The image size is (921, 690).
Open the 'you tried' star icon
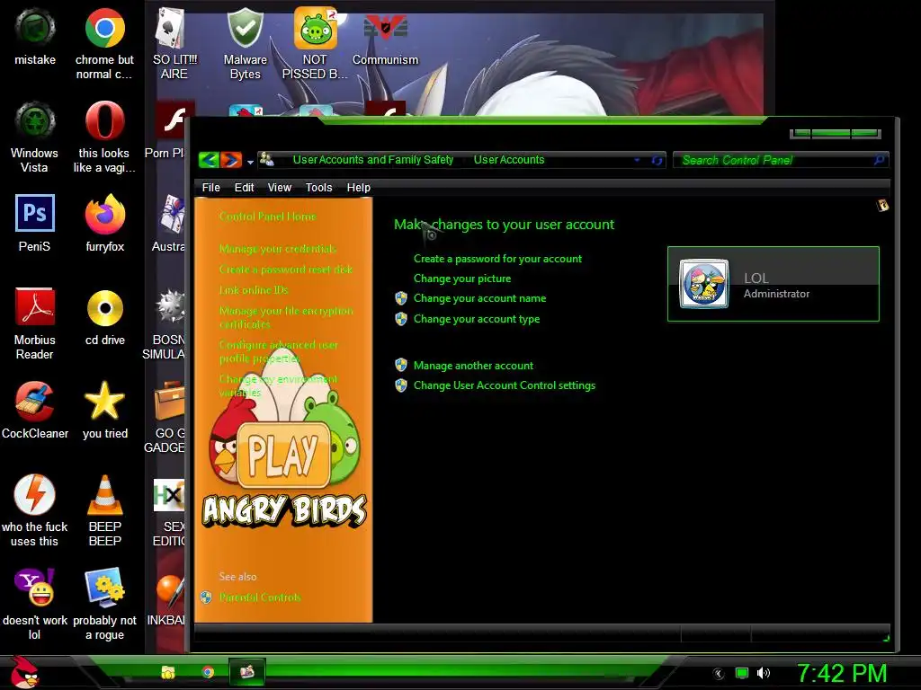104,410
